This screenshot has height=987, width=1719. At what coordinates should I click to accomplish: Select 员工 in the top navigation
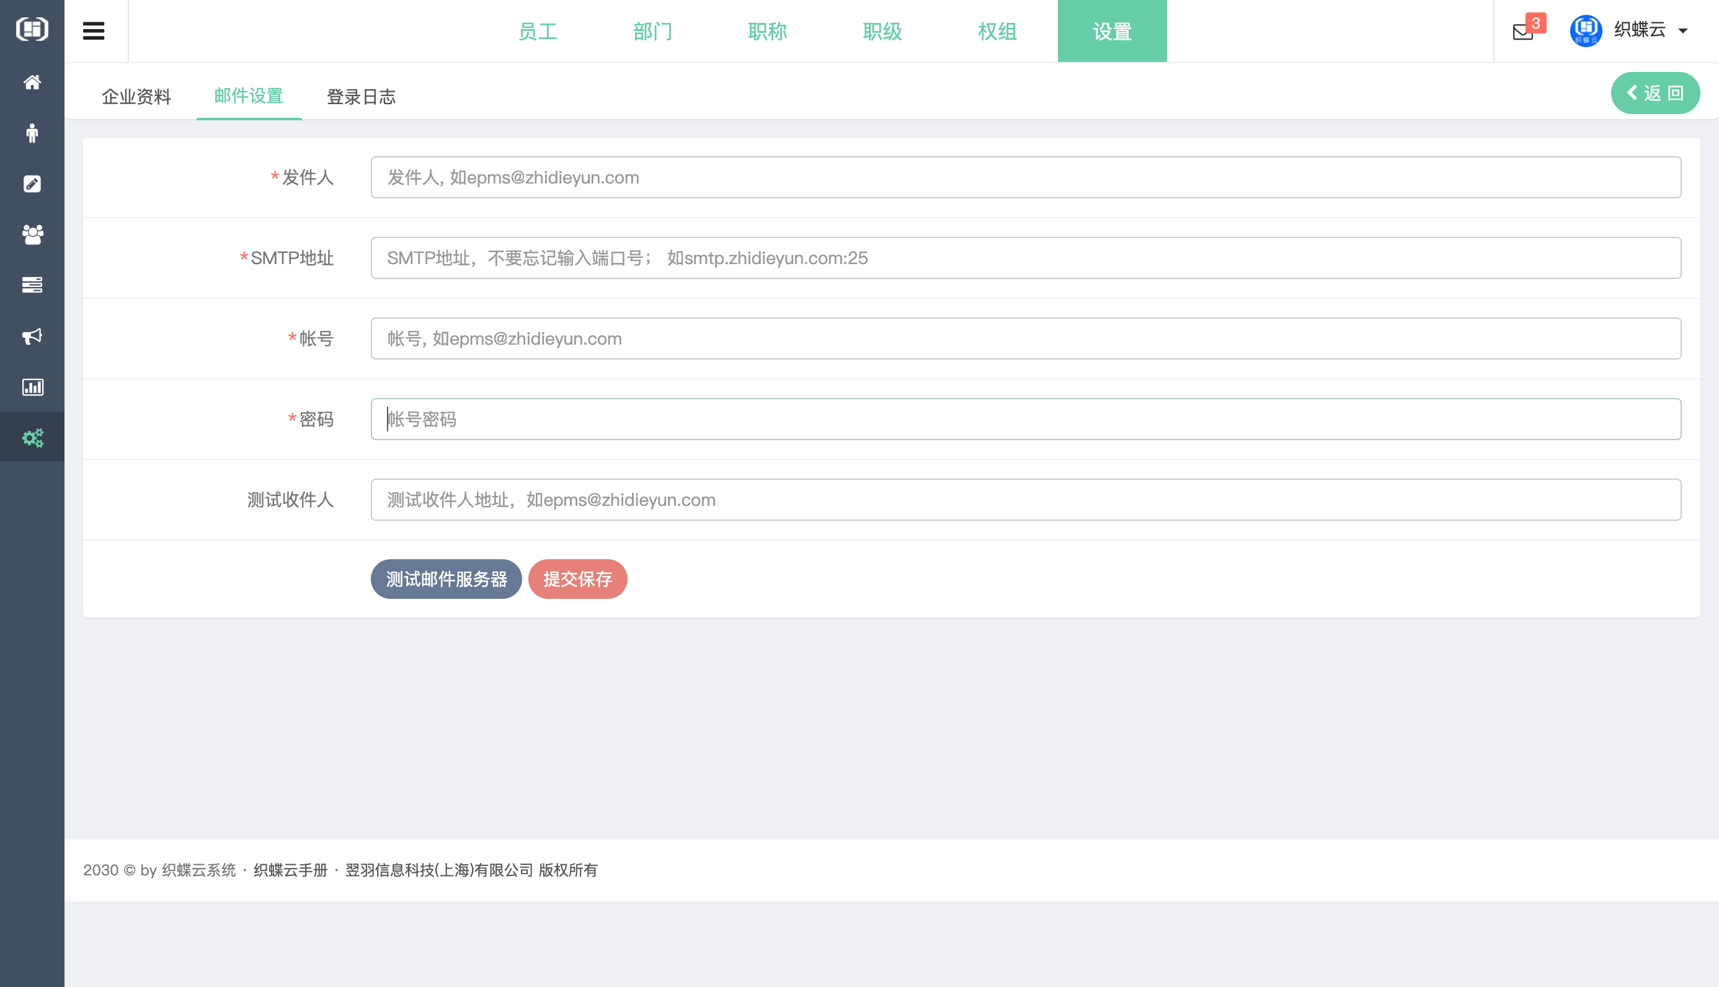[538, 31]
